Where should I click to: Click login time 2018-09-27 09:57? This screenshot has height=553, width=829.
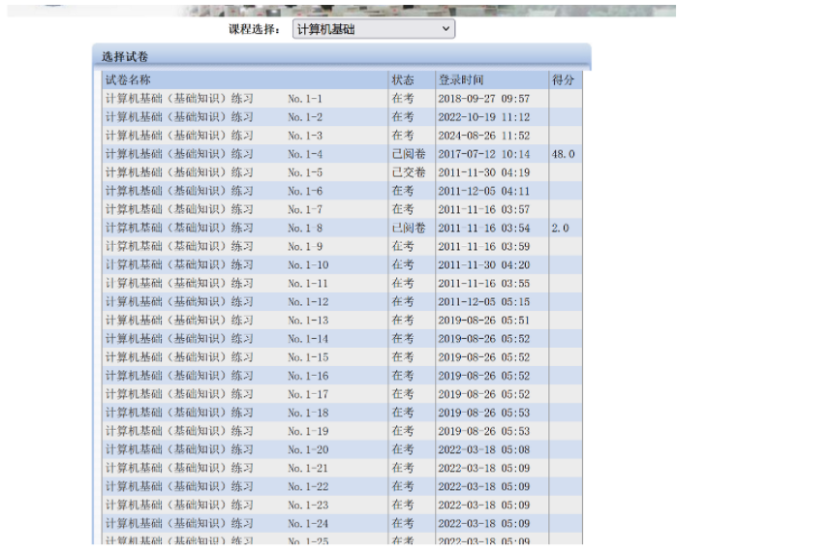[484, 99]
